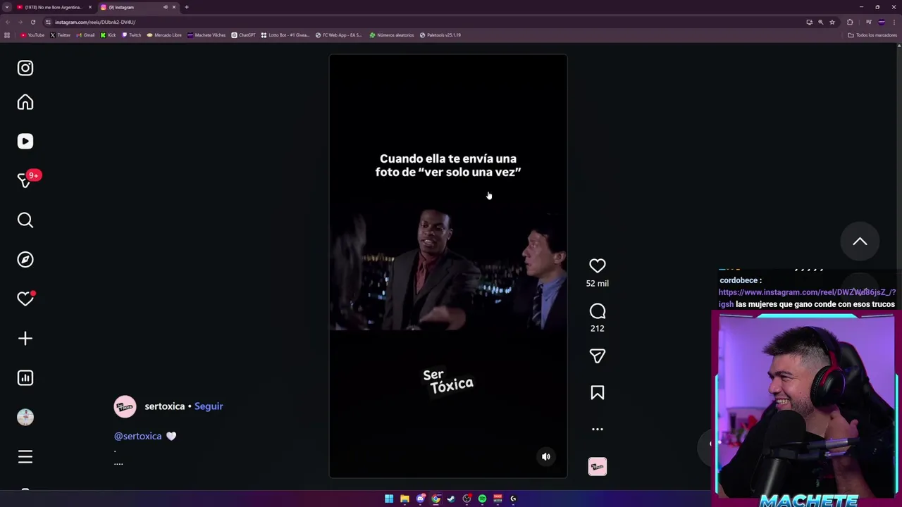
Task: Open Discord from the taskbar
Action: tap(421, 499)
